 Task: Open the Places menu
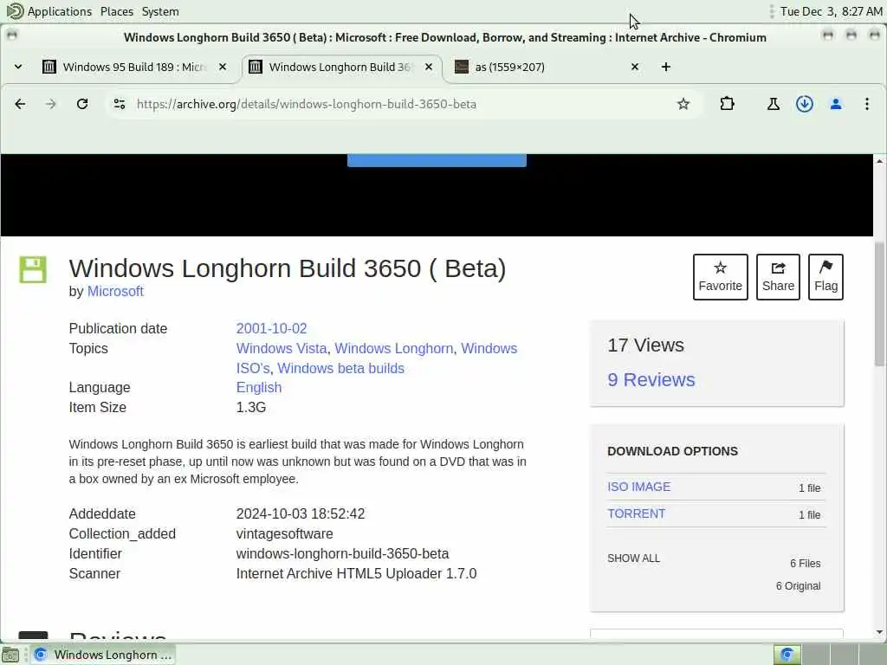click(x=117, y=11)
